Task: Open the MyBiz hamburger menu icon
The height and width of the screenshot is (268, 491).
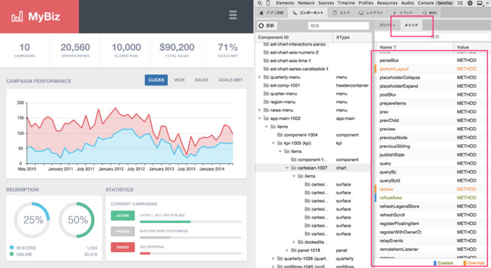Action: pos(233,15)
